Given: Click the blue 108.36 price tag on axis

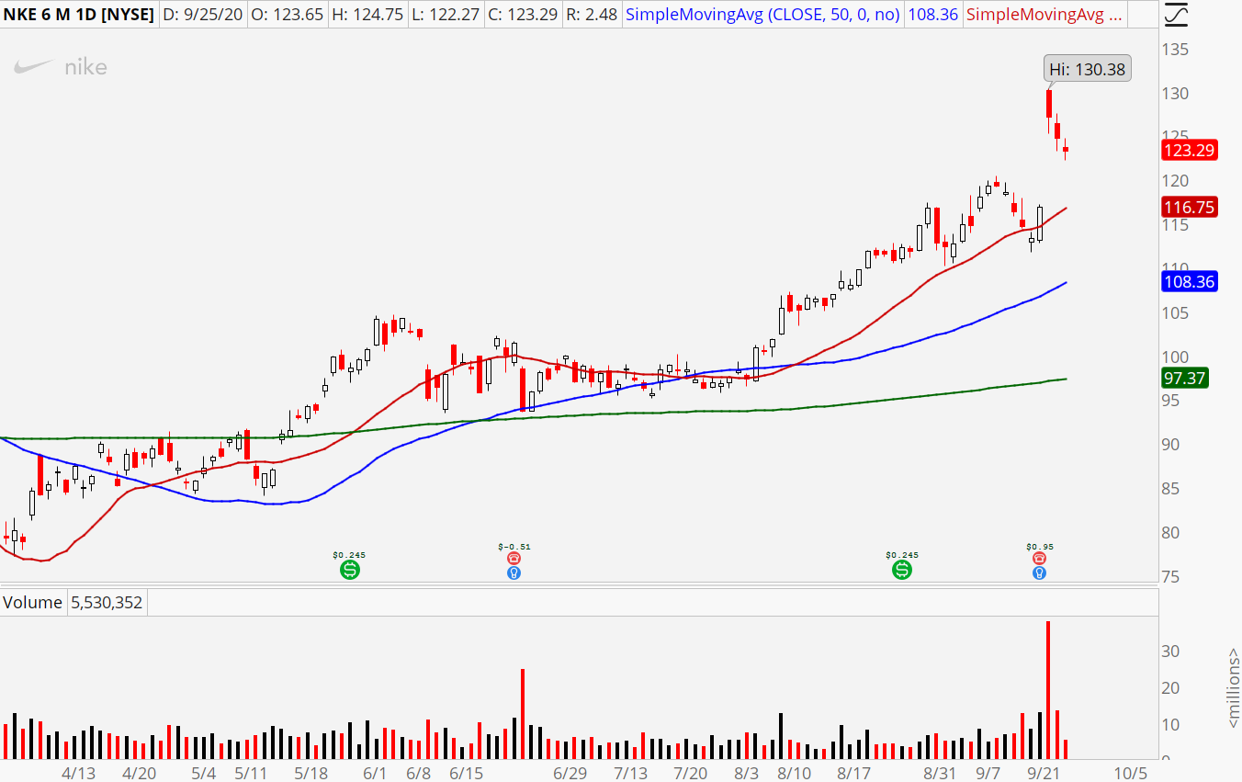Looking at the screenshot, I should pyautogui.click(x=1190, y=282).
